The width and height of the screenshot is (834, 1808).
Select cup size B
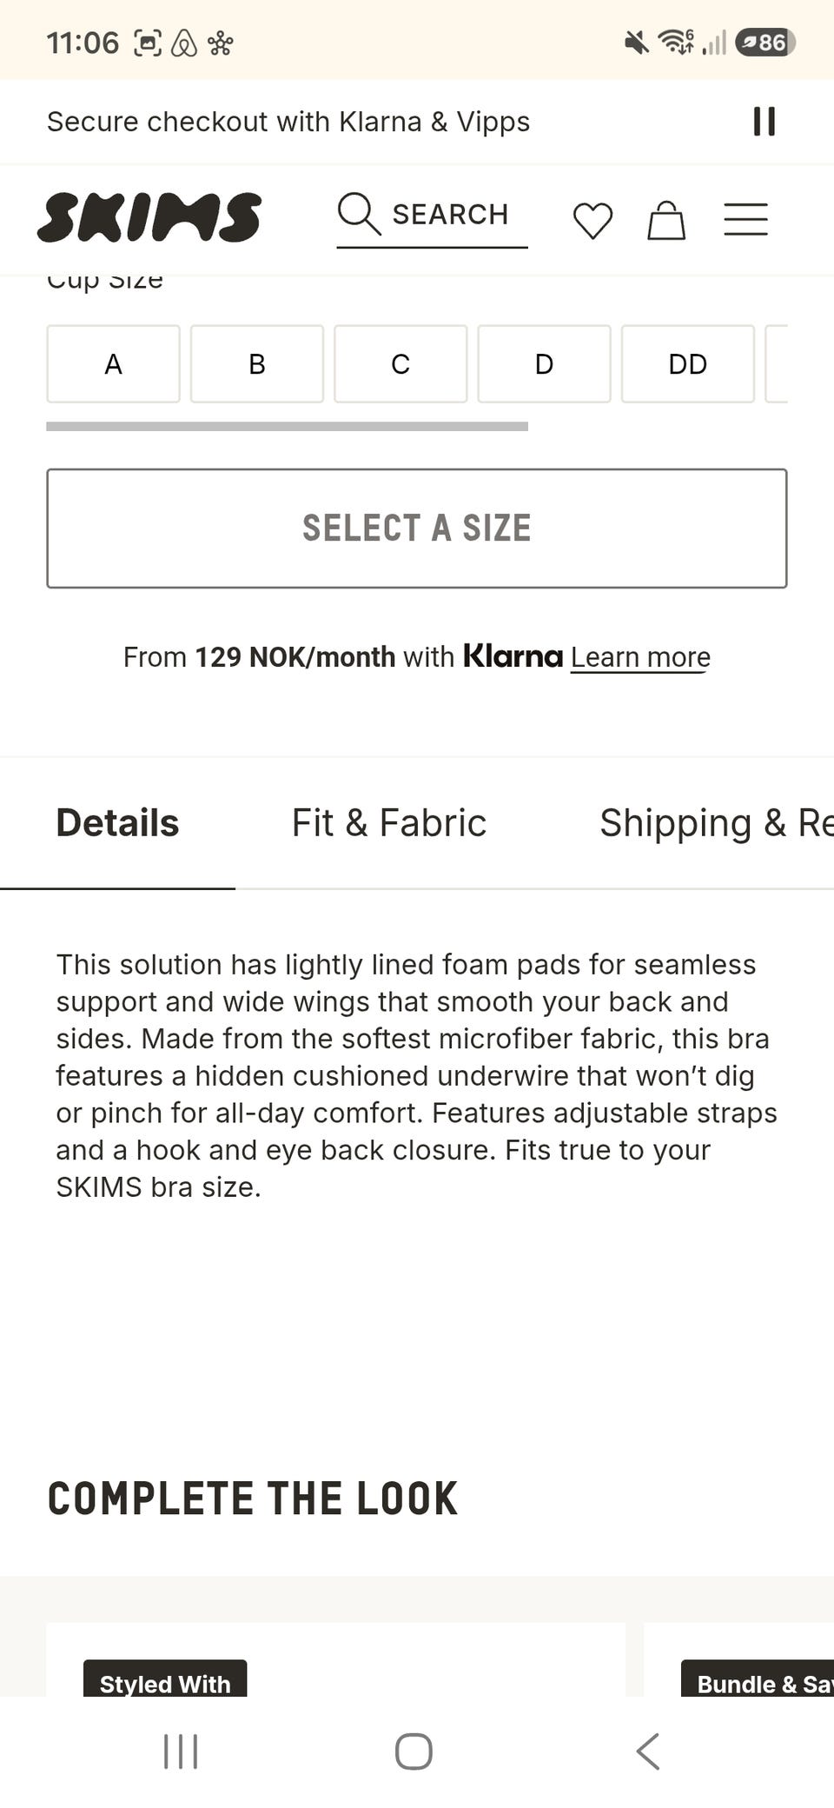(257, 364)
